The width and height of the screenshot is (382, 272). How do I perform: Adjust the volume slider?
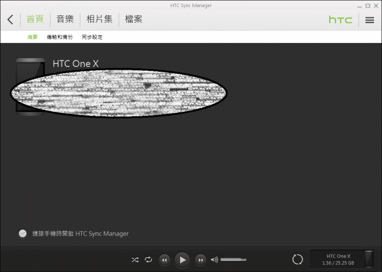(233, 259)
